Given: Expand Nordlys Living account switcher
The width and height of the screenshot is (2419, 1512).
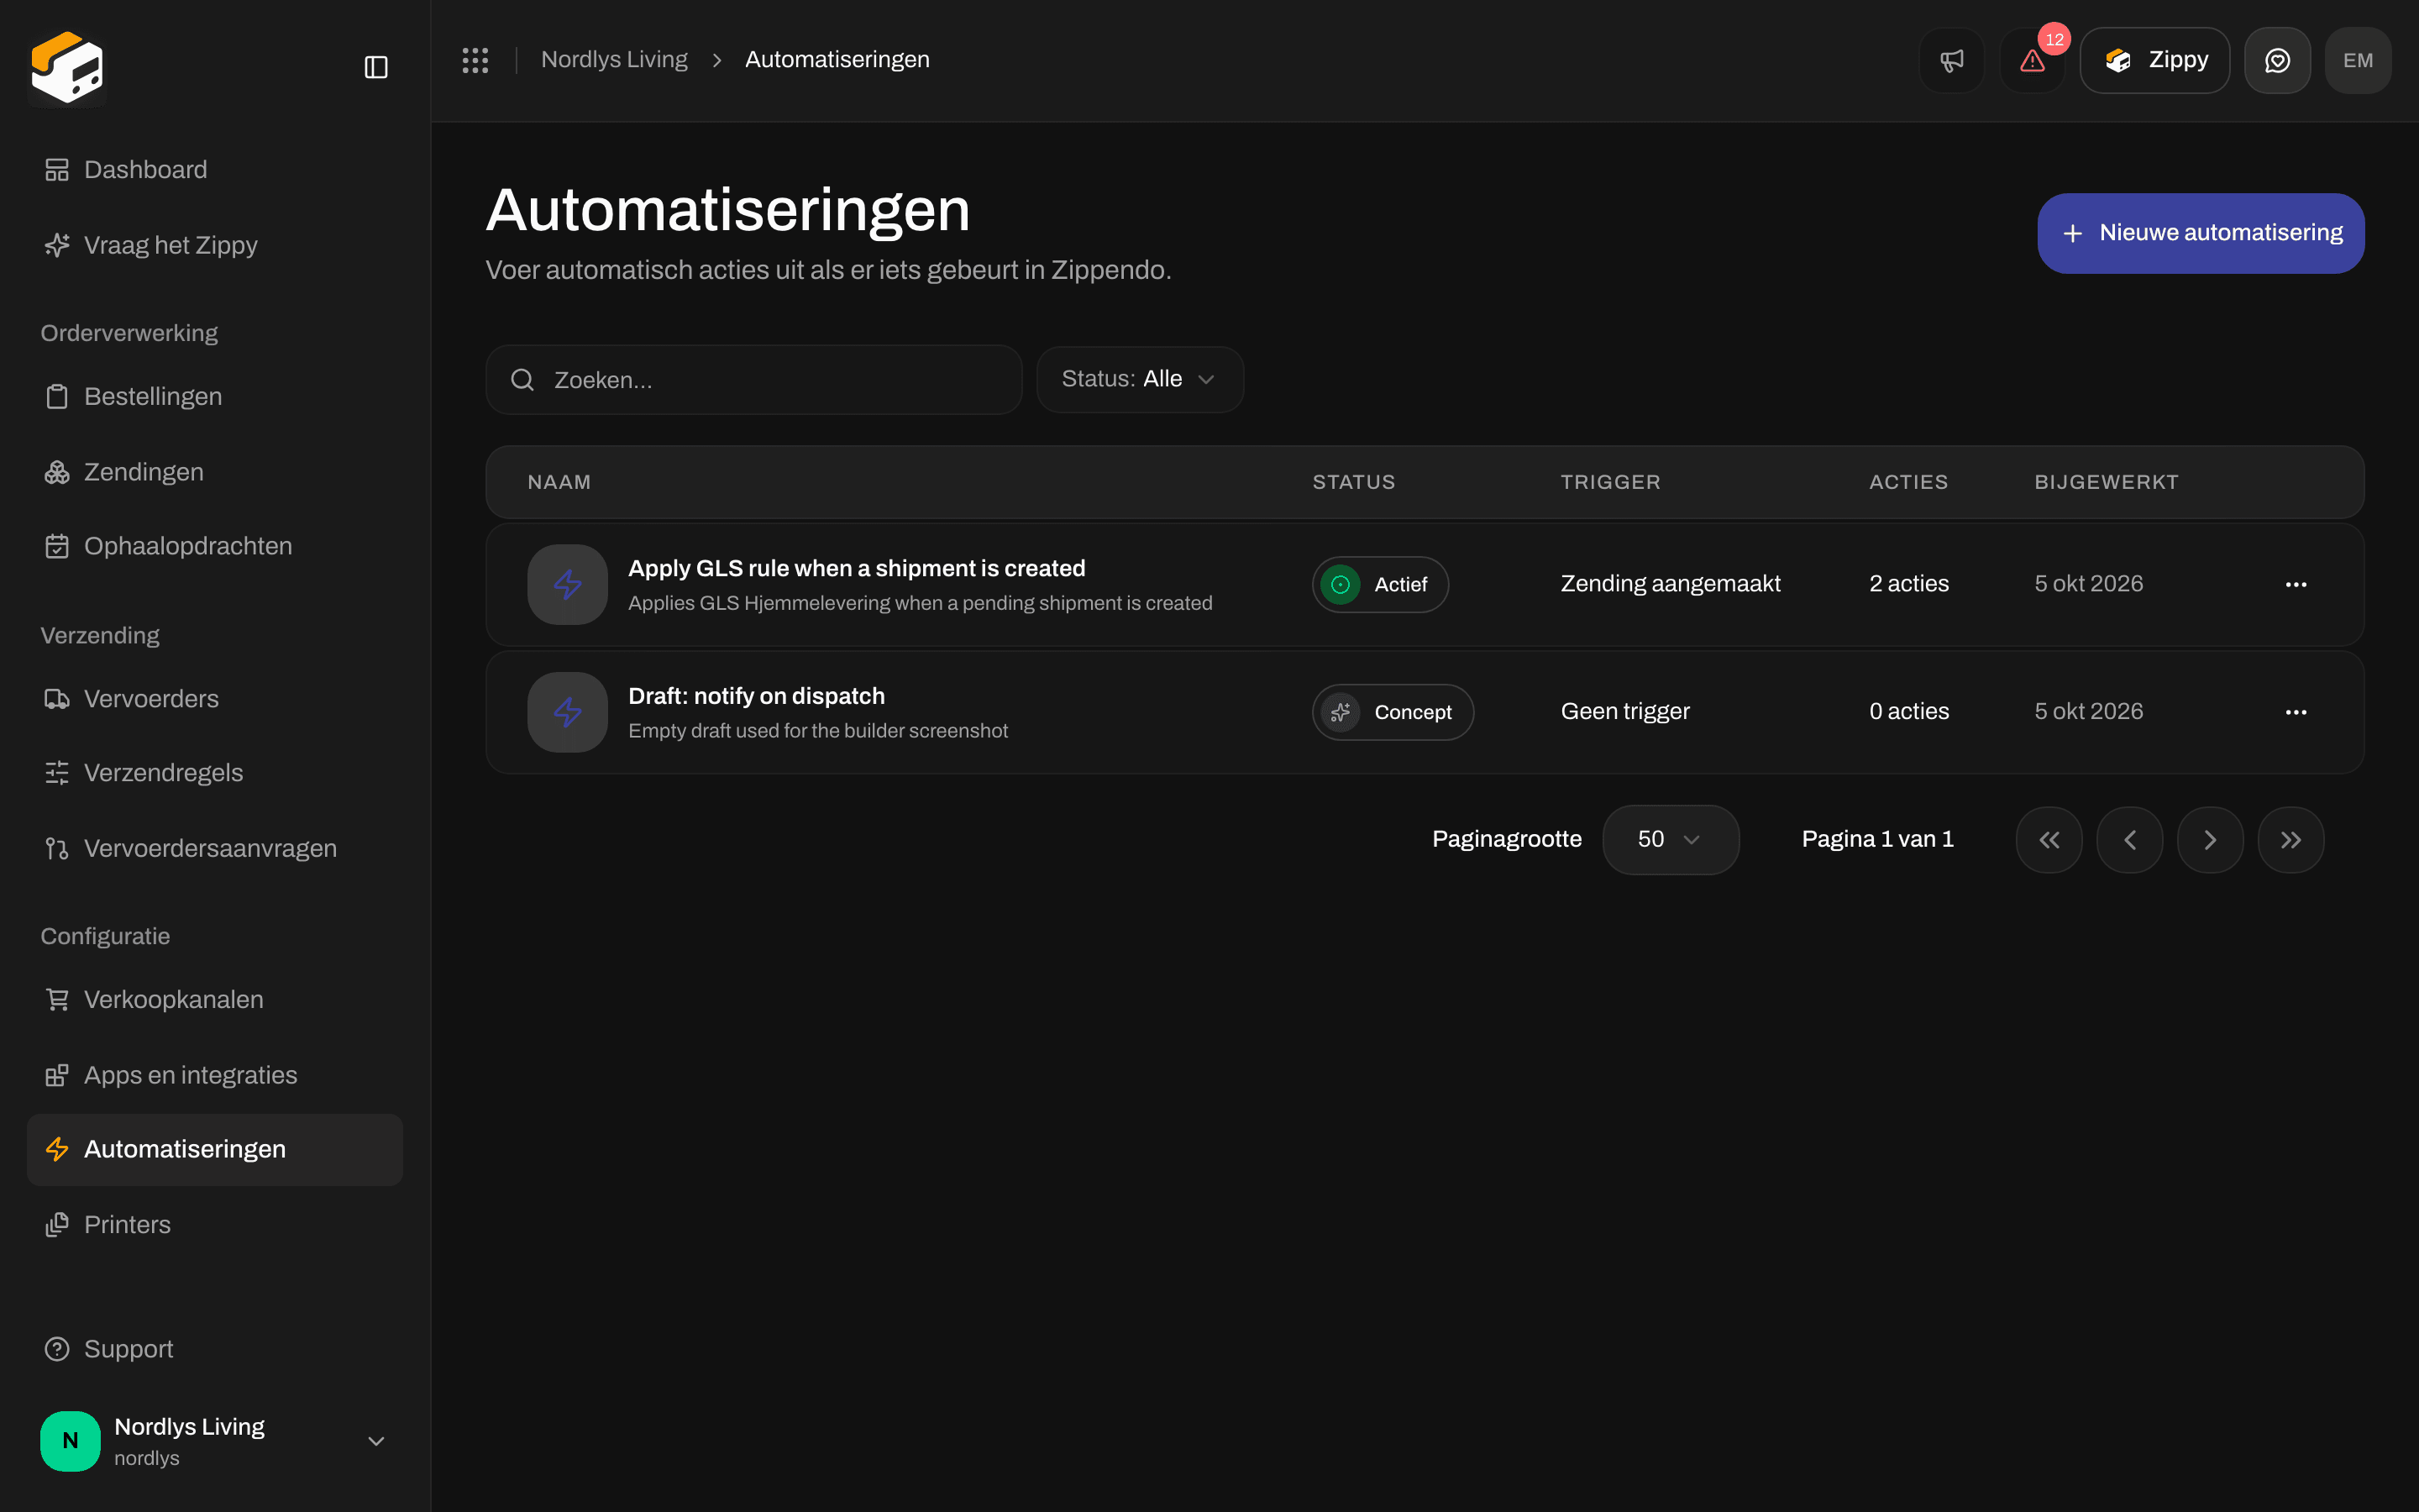Looking at the screenshot, I should [215, 1441].
